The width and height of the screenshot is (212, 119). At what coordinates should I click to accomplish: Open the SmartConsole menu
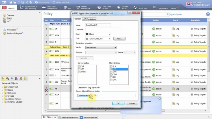(x=61, y=2)
